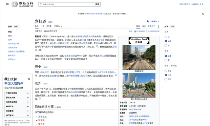Edit the 歷史 section
This screenshot has width=210, height=126.
(x=46, y=67)
